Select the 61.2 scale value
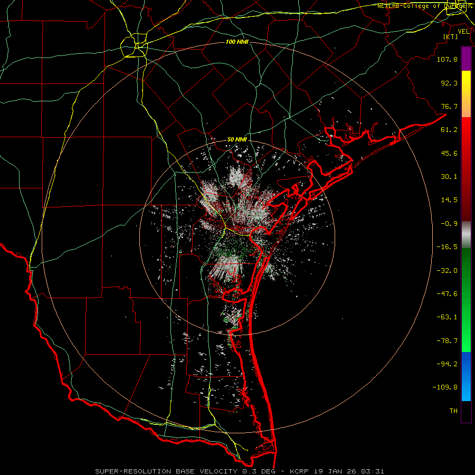475x475 pixels. click(x=449, y=130)
